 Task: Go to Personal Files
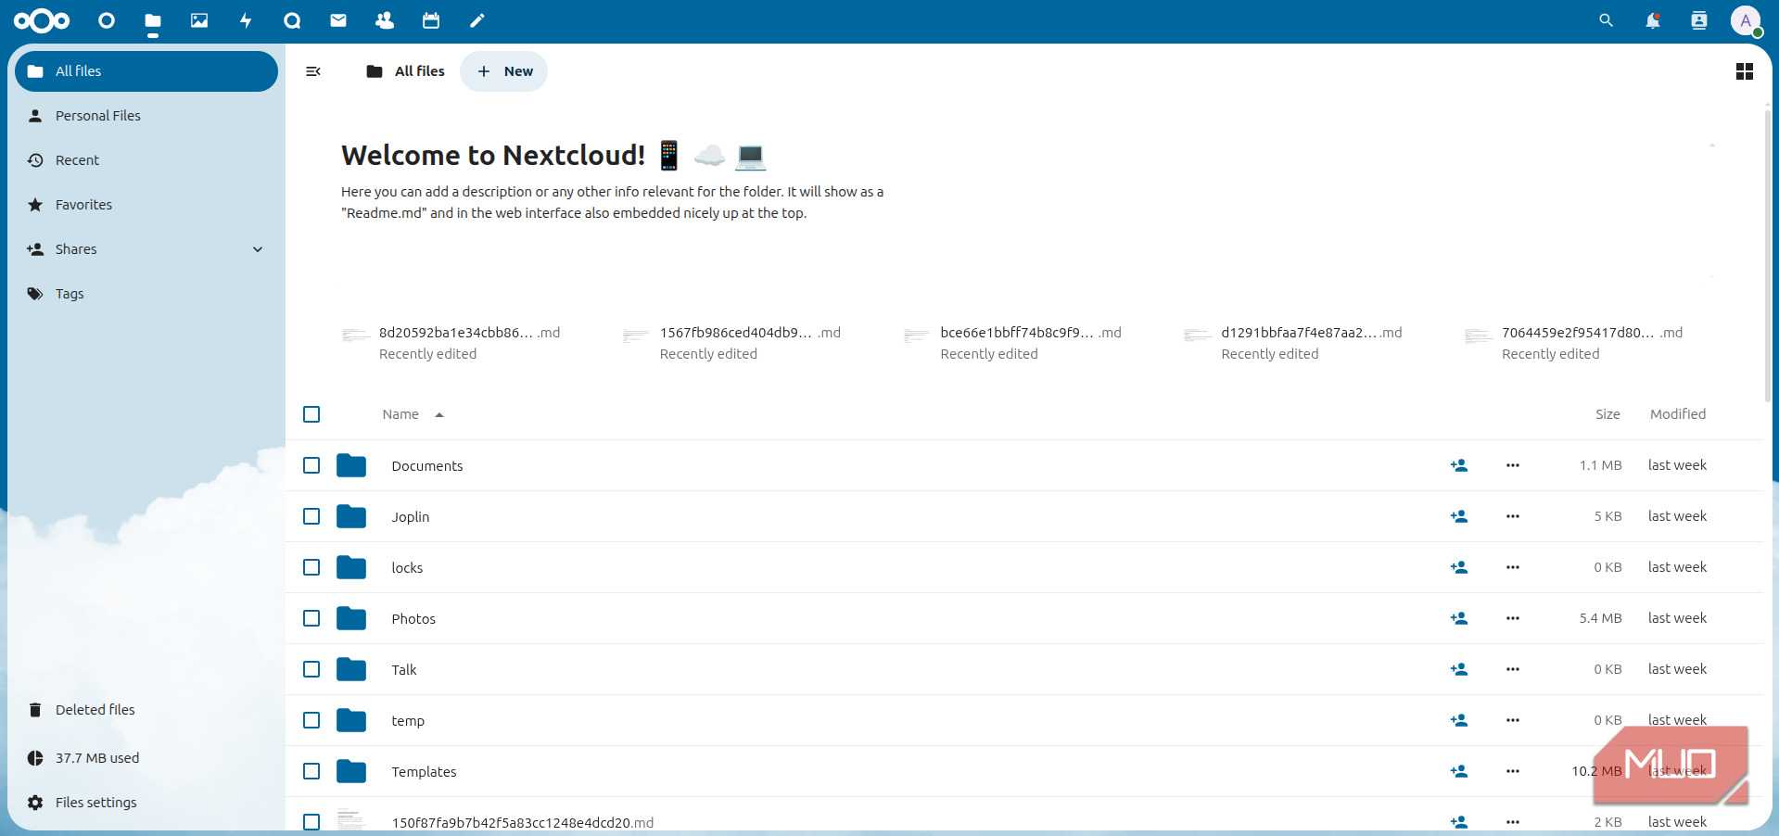pyautogui.click(x=146, y=116)
